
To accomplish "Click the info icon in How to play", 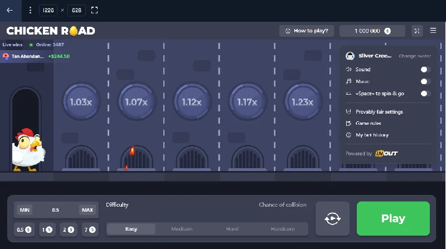I will click(x=288, y=31).
